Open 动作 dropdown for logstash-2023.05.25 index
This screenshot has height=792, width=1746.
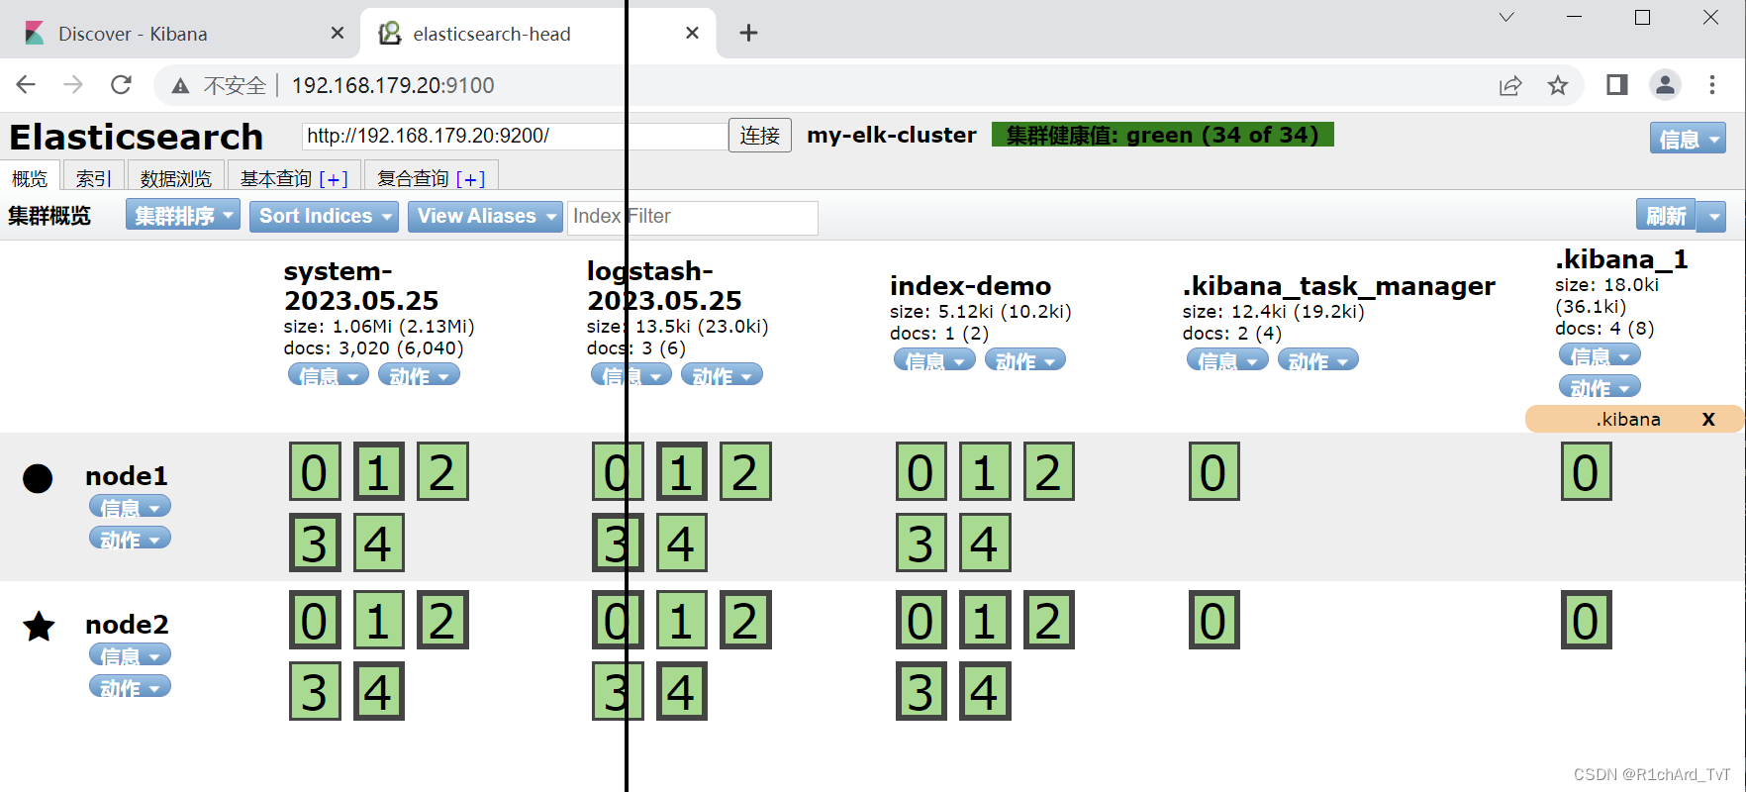(x=722, y=374)
